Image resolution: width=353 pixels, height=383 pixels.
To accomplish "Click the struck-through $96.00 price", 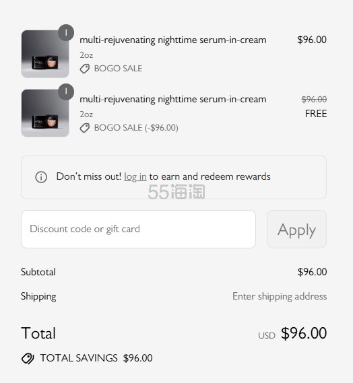I will point(314,100).
